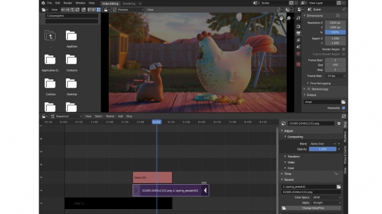Add a new workspace tab
This screenshot has width=382, height=214.
[140, 4]
